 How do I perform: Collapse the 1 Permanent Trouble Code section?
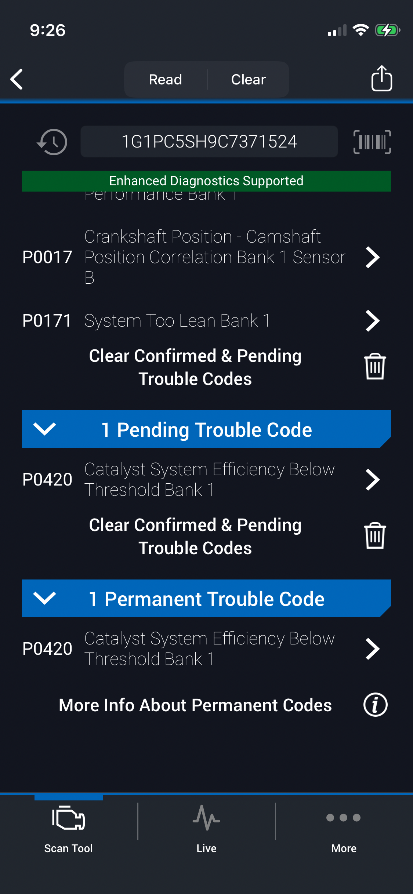point(44,598)
